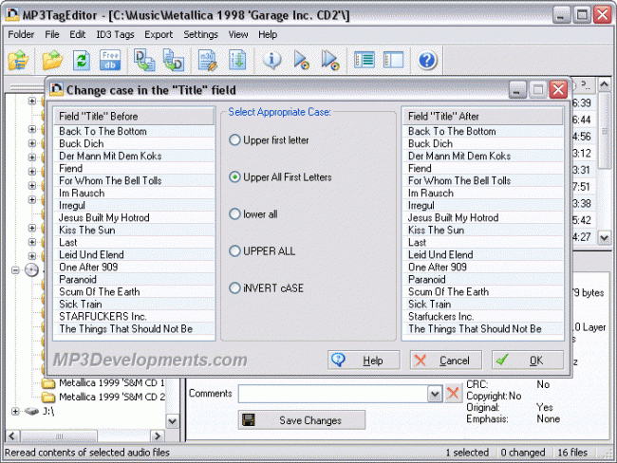The image size is (617, 463).
Task: Click 'Leid Und Elend' in After list
Action: [483, 254]
